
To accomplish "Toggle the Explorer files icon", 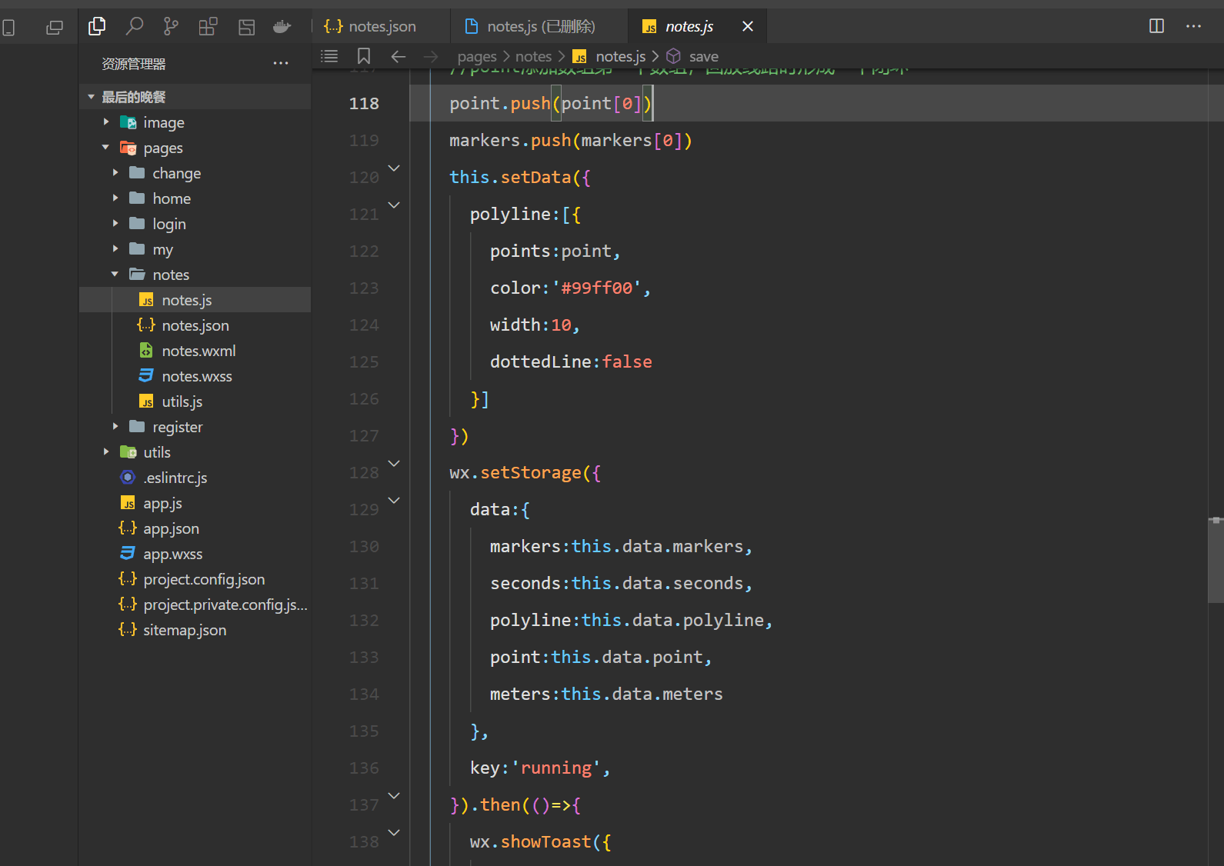I will (x=97, y=27).
